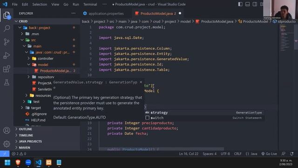Open the Manage gear icon

pyautogui.click(x=7, y=144)
